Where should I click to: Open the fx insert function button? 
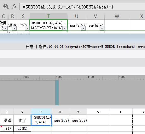coord(14,7)
